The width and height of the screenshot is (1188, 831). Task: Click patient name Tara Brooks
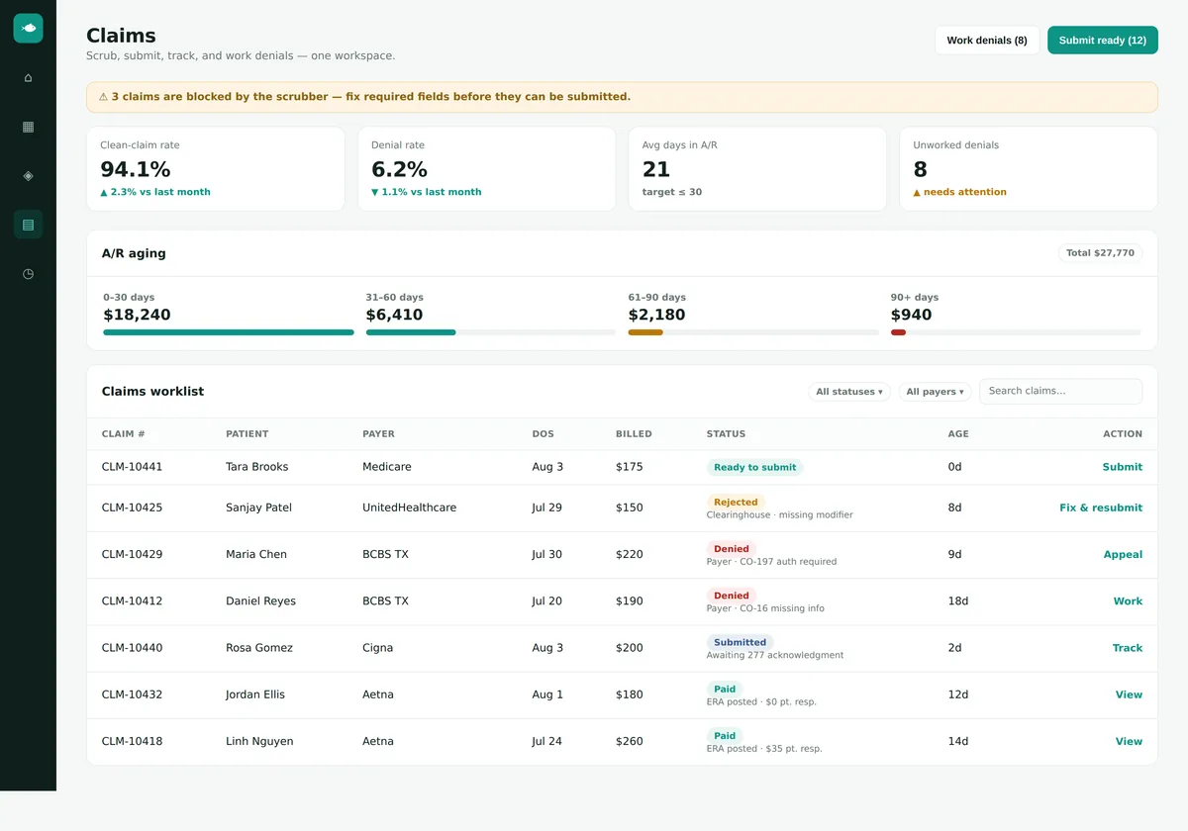[x=257, y=467]
